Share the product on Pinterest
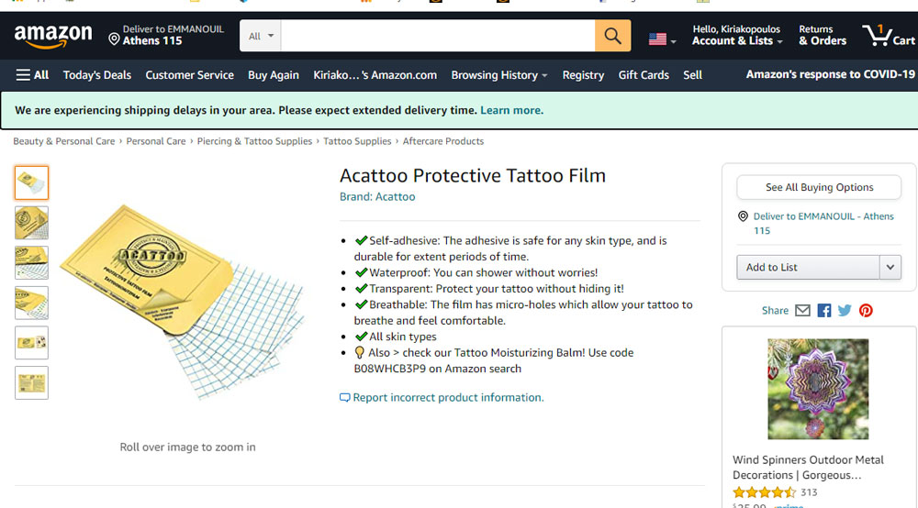 (x=866, y=311)
